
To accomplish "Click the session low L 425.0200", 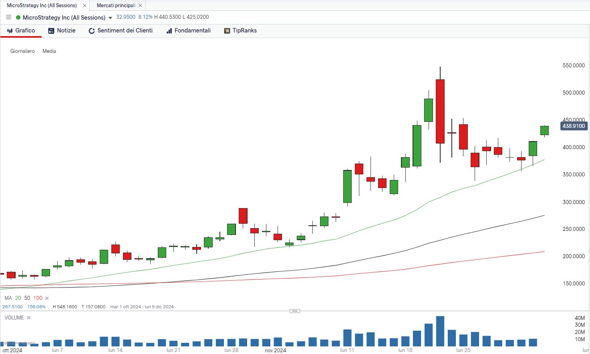I will click(x=196, y=17).
